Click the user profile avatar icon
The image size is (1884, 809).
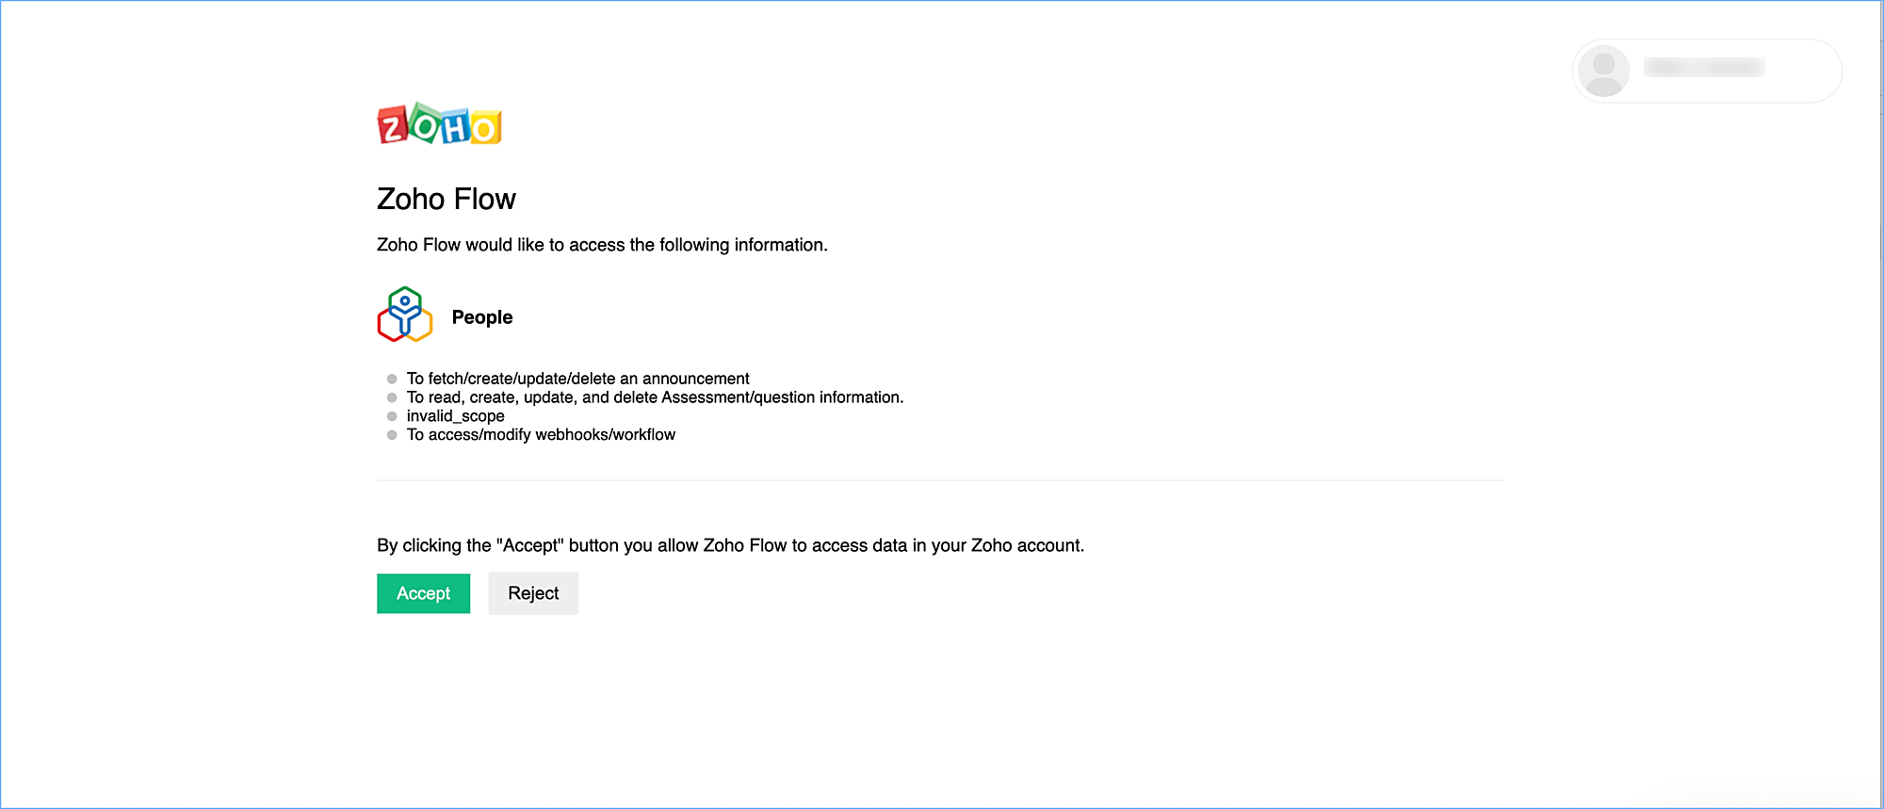tap(1603, 71)
